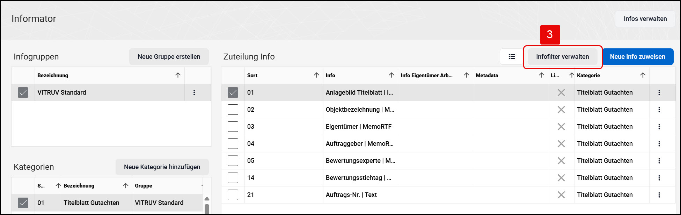
Task: Open three-dot menu for row 03 Eigentümer
Action: [659, 127]
